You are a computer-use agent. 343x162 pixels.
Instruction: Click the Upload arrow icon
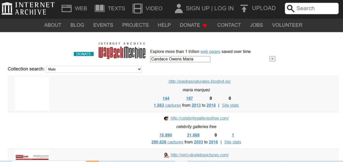(x=244, y=8)
